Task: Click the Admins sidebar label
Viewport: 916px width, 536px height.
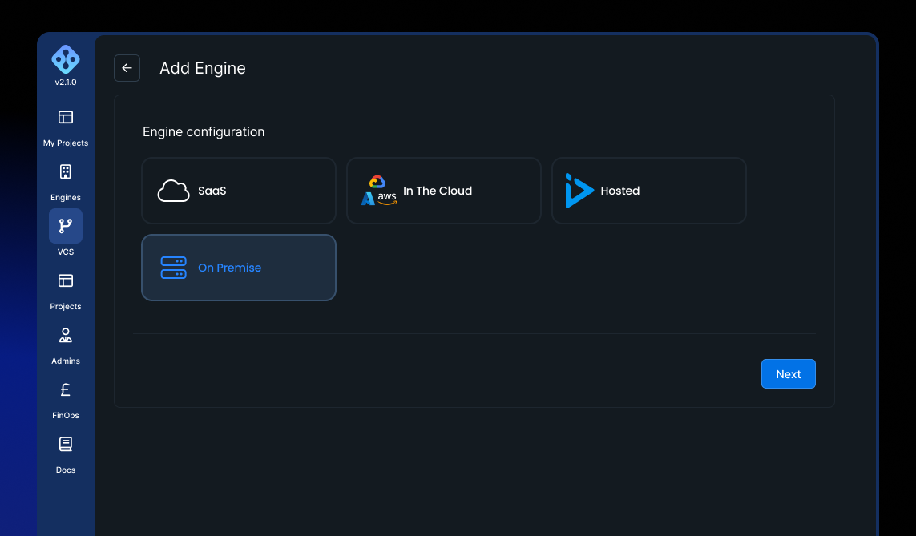Action: pos(66,361)
